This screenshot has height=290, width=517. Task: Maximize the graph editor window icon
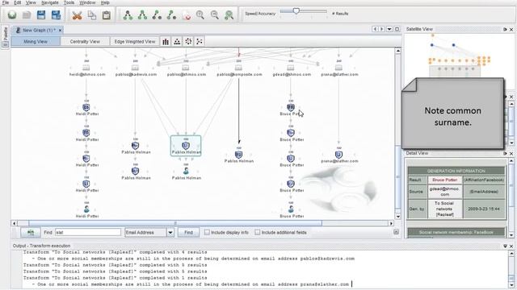coord(397,29)
